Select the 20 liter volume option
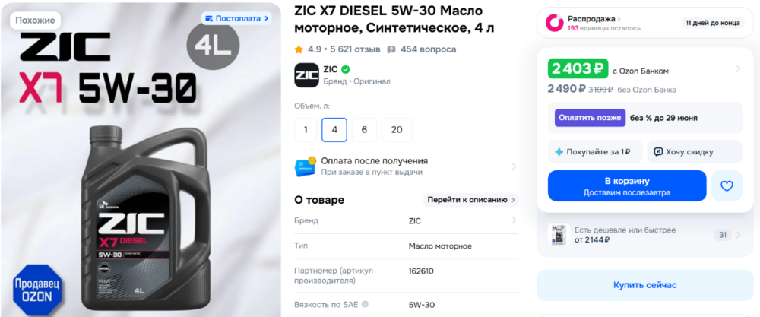760x317 pixels. pyautogui.click(x=397, y=130)
